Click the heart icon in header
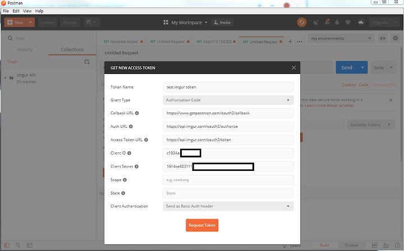The height and width of the screenshot is (251, 404). click(x=348, y=22)
